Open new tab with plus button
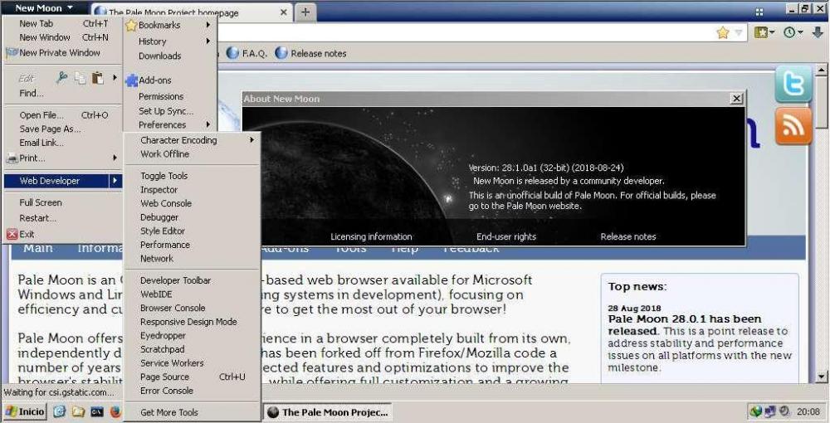 pos(305,12)
